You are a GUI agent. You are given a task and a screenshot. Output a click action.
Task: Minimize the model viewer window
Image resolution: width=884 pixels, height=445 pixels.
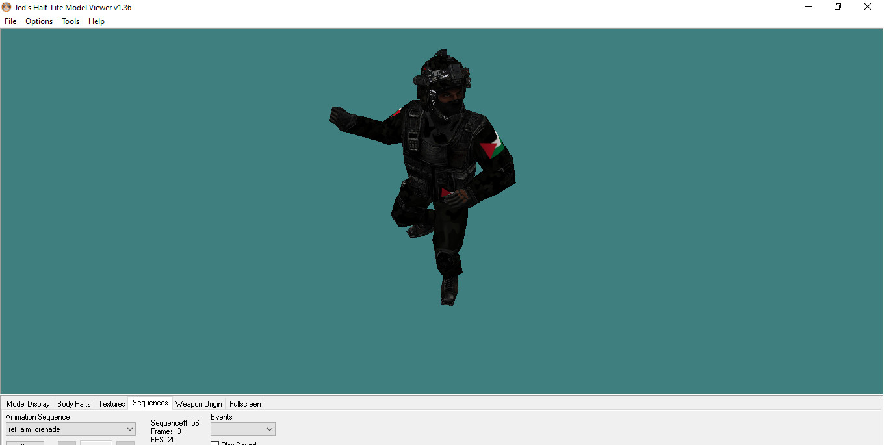(808, 6)
